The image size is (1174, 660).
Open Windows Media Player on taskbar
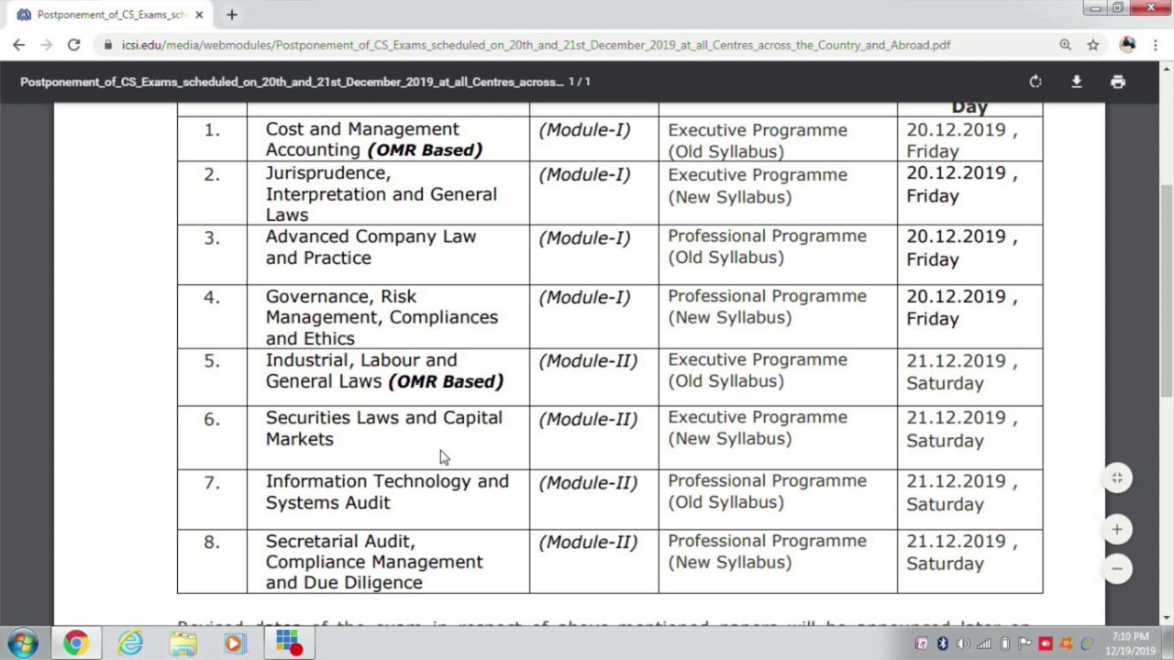click(x=235, y=643)
